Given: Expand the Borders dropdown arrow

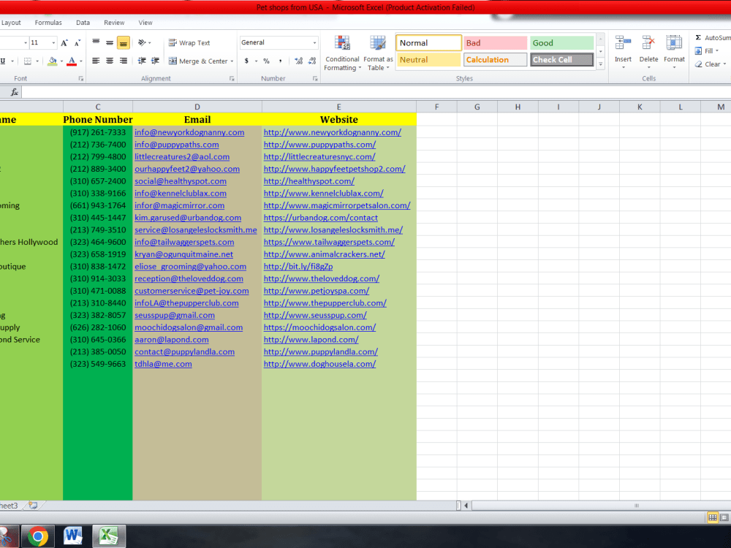Looking at the screenshot, I should [x=37, y=61].
